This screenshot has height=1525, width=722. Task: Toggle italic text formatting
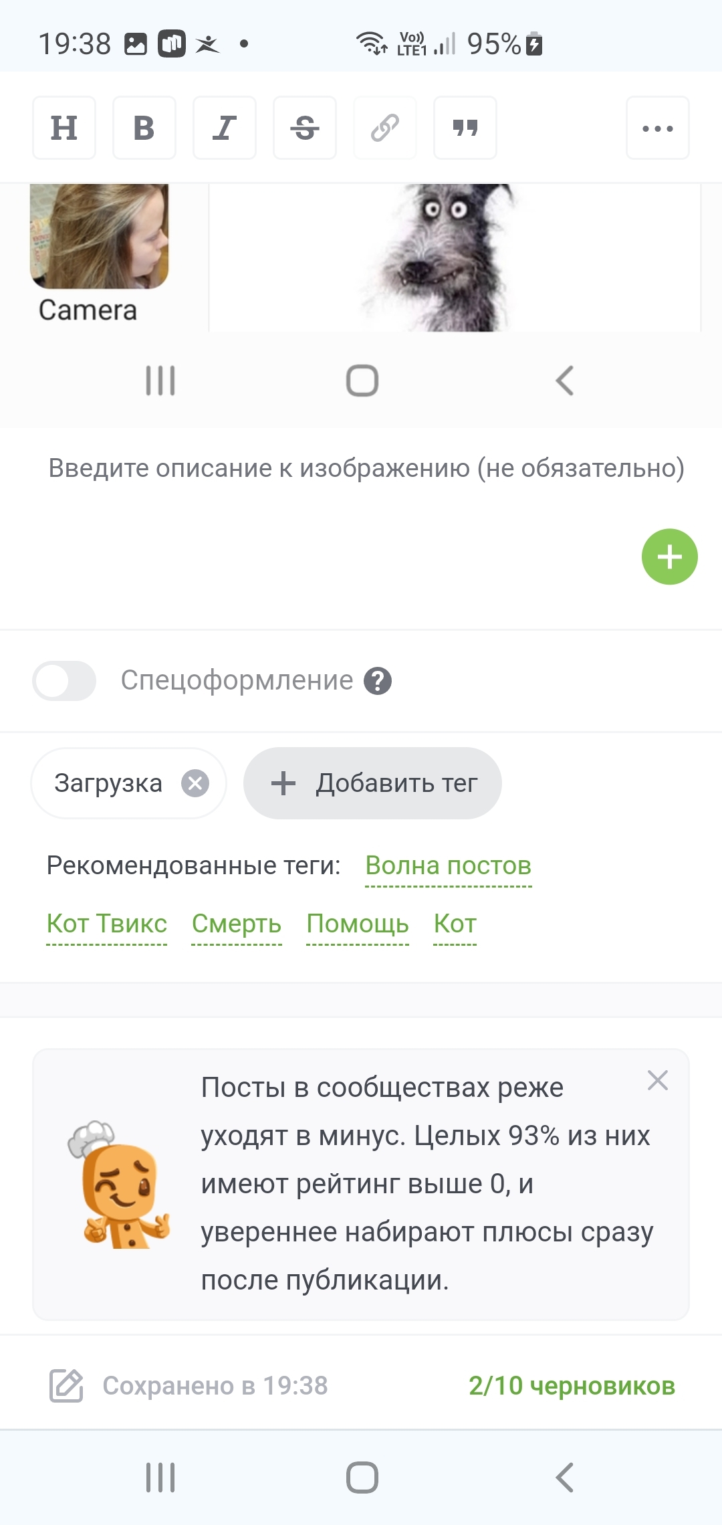pyautogui.click(x=225, y=128)
